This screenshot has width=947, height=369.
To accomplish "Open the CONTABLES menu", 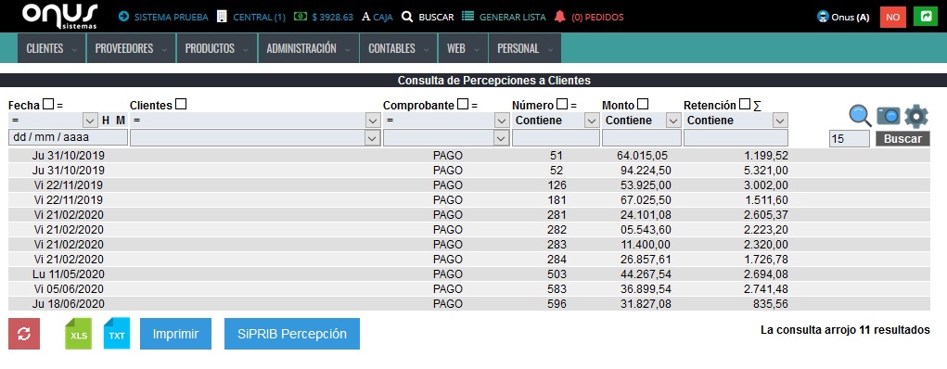I will coord(398,48).
